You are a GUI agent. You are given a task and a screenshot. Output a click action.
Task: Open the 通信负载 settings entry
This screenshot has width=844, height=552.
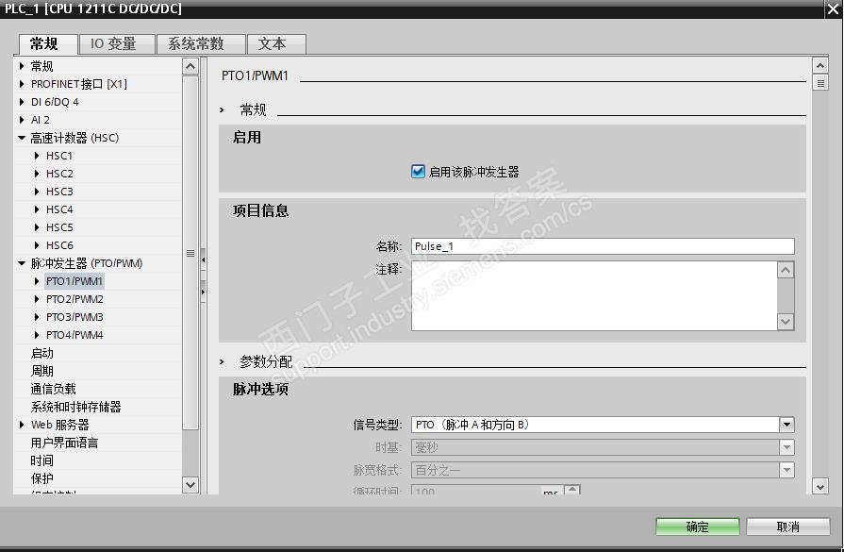click(x=54, y=389)
